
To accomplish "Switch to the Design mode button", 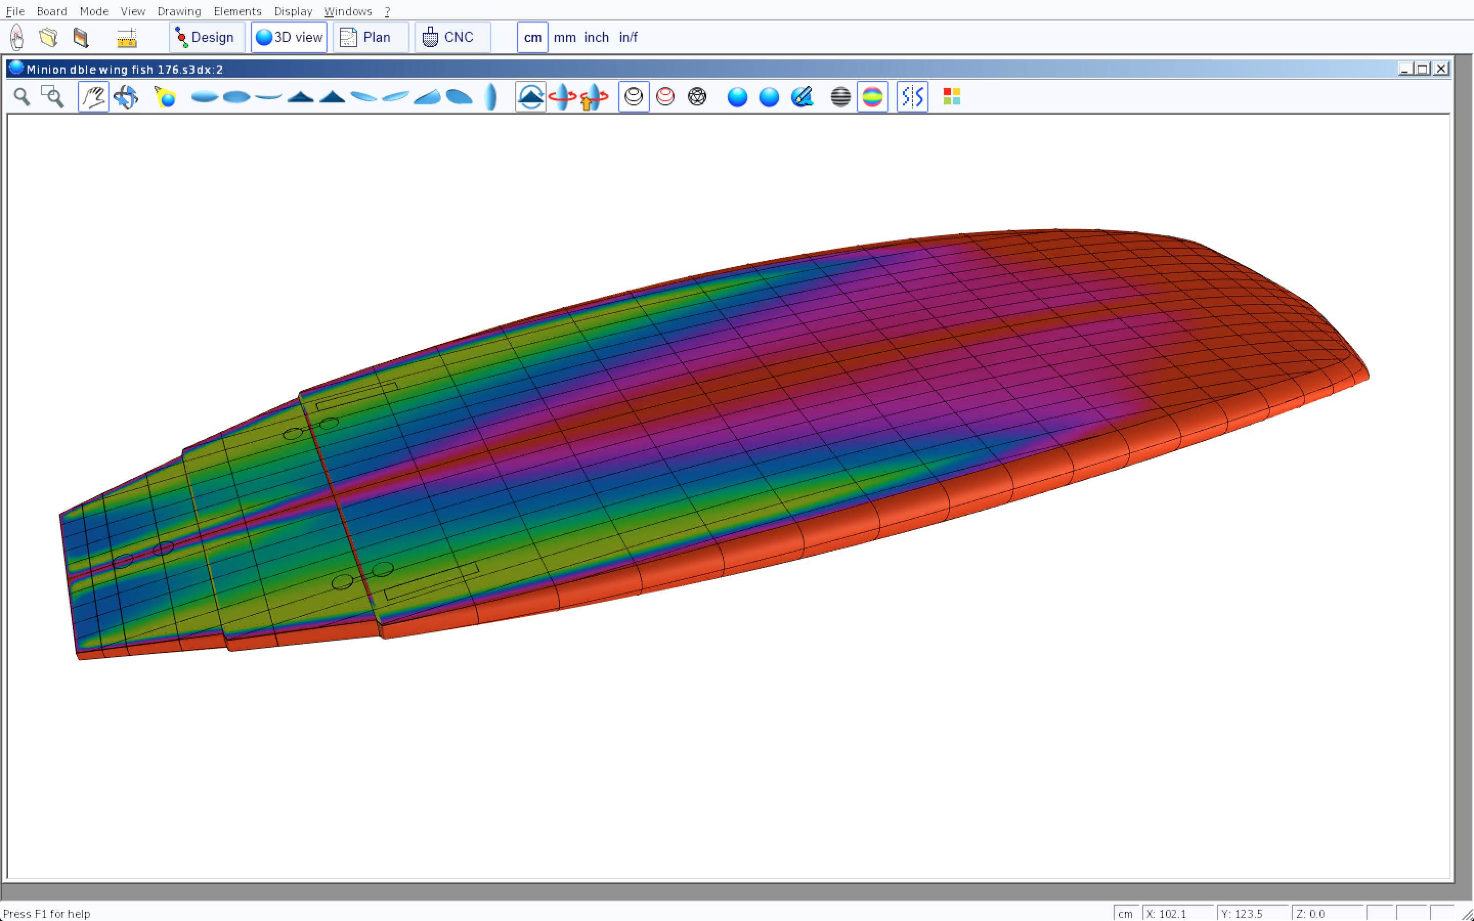I will click(x=206, y=37).
